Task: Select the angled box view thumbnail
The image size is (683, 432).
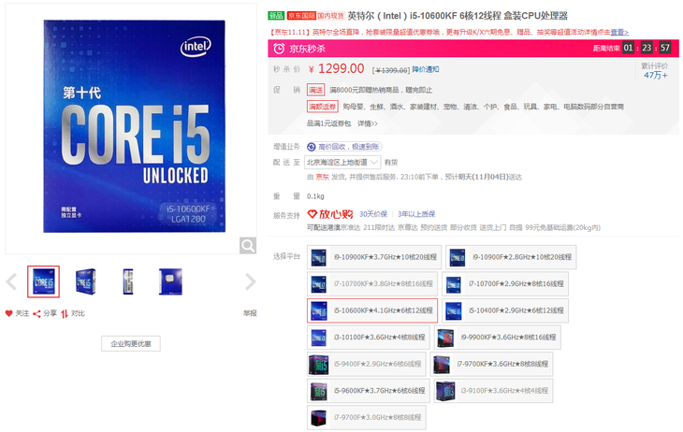Action: pos(88,281)
